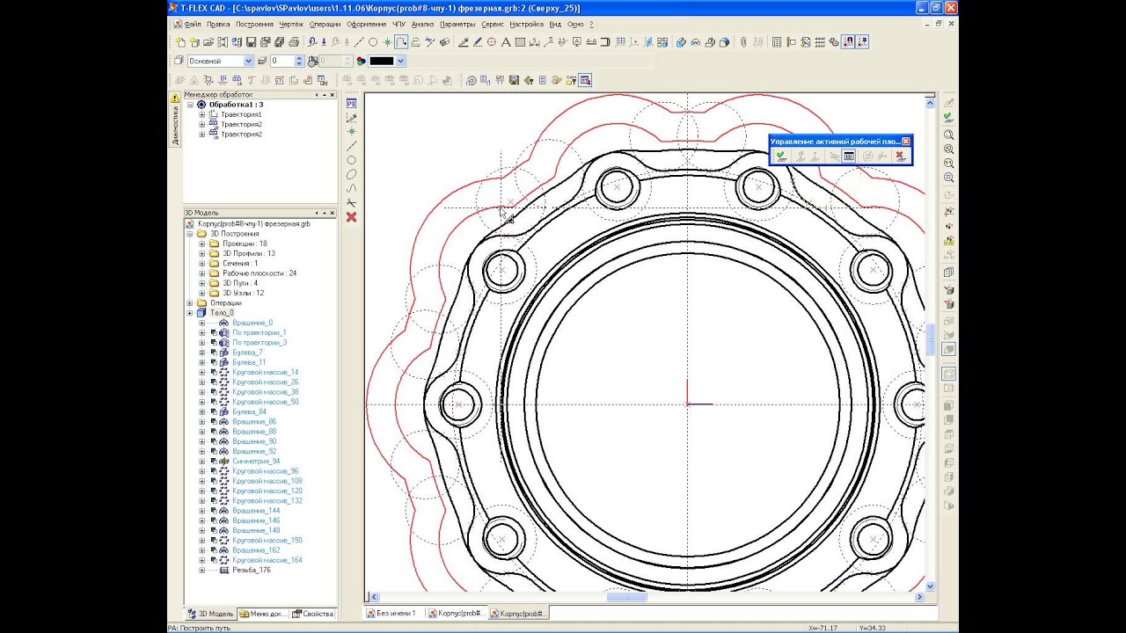Close the Управление активной рабочей плоскостью panel
Image resolution: width=1126 pixels, height=633 pixels.
click(x=906, y=141)
